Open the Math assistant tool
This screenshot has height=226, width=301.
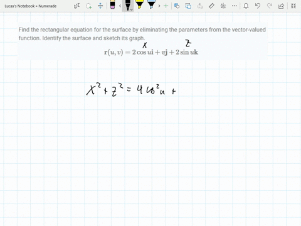point(223,6)
